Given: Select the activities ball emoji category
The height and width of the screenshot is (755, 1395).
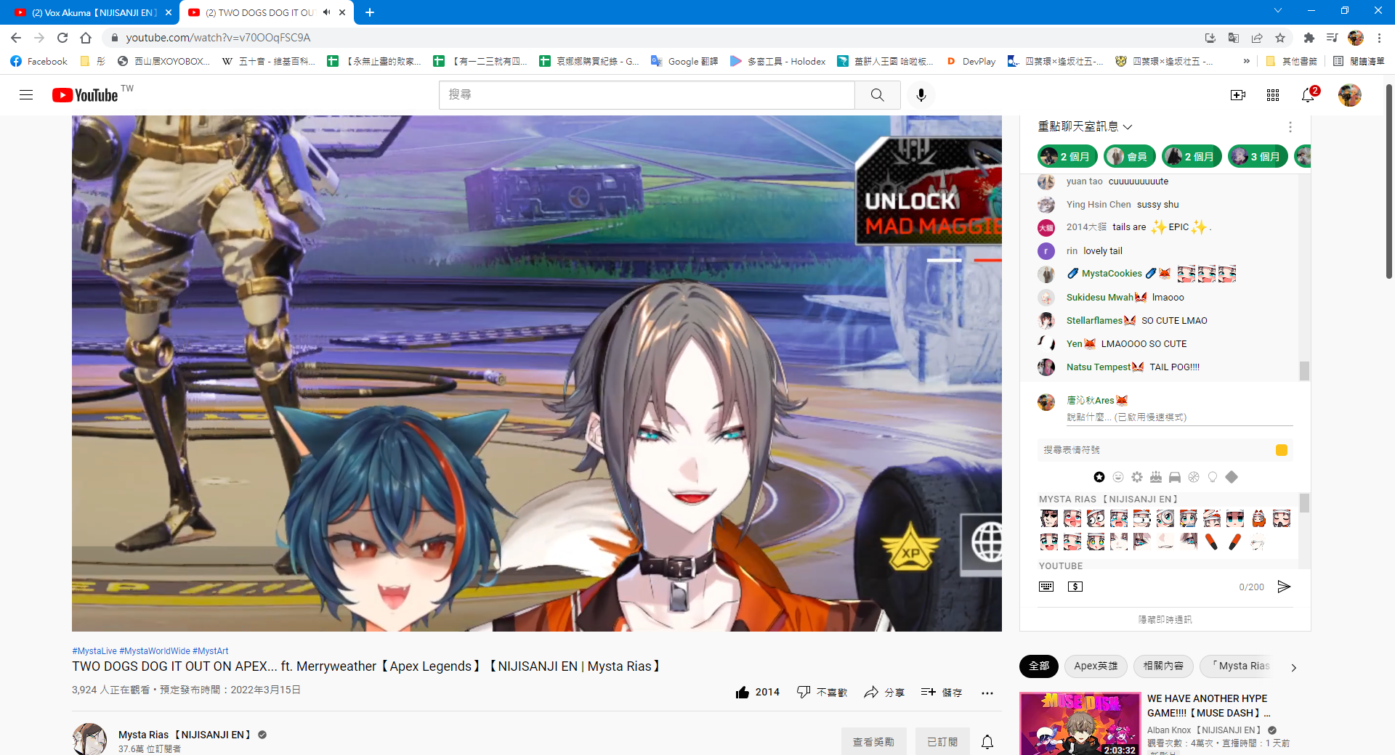Looking at the screenshot, I should click(x=1194, y=477).
